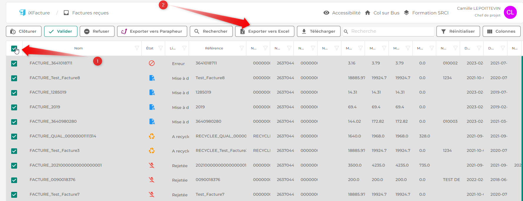Deselect the FACTURE_Test_Facture3 row checkbox
This screenshot has height=201, width=523.
pyautogui.click(x=14, y=151)
